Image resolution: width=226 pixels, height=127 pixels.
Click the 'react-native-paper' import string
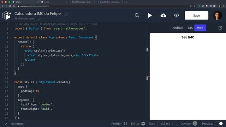tap(69, 29)
